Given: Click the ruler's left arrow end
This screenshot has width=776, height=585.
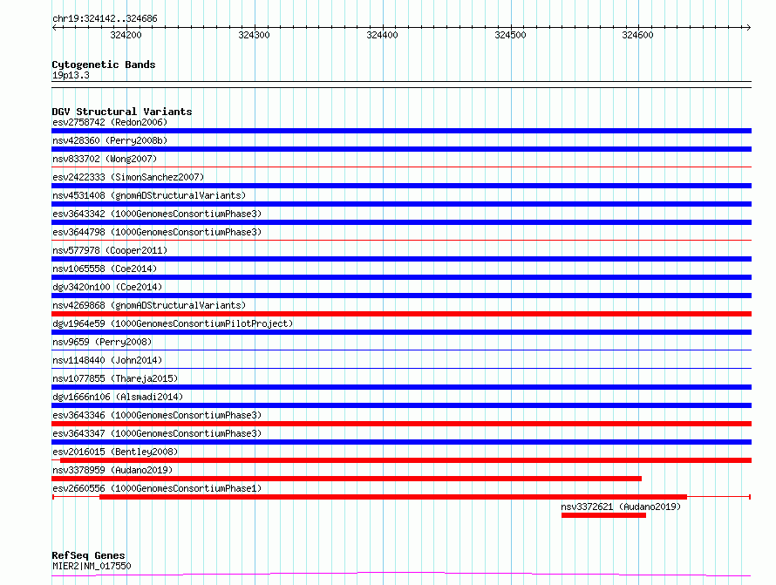Looking at the screenshot, I should pos(54,27).
